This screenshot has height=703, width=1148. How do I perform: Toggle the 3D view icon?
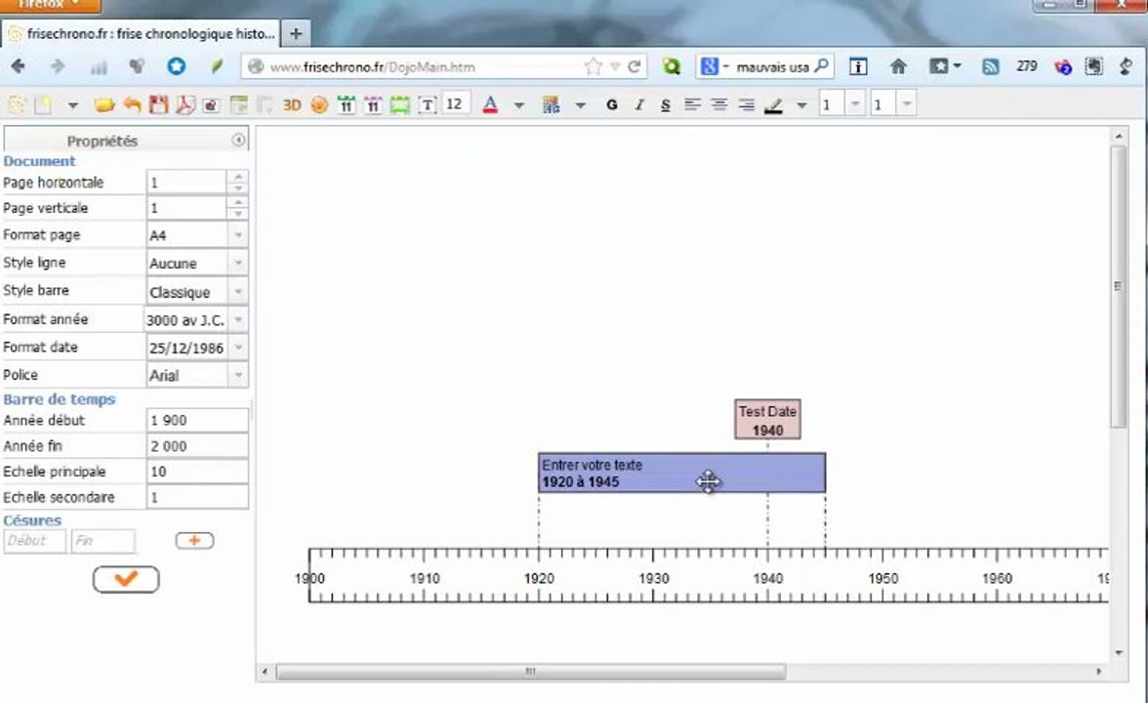[292, 104]
